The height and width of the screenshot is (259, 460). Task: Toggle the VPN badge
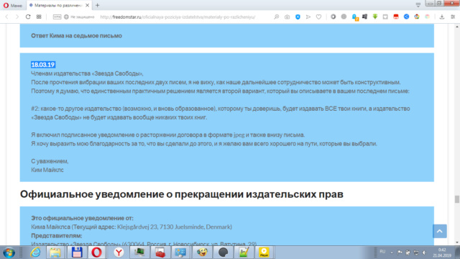pos(57,17)
